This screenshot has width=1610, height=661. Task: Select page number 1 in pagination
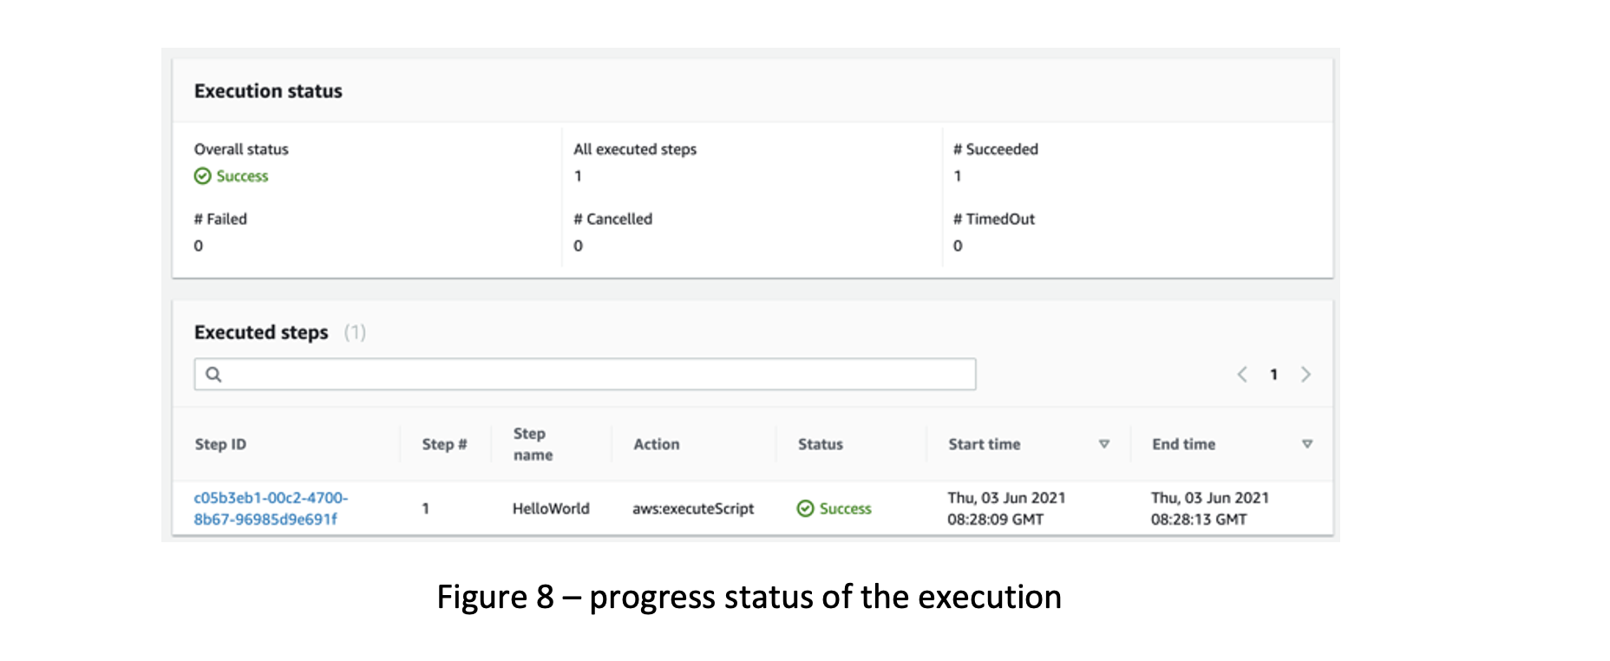point(1273,375)
